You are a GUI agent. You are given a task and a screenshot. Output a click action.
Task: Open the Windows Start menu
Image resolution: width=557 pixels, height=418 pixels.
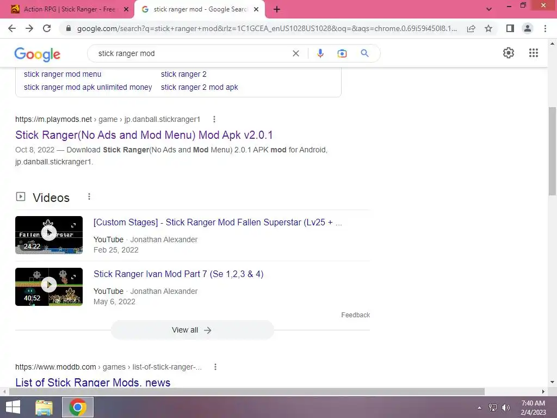coord(13,407)
